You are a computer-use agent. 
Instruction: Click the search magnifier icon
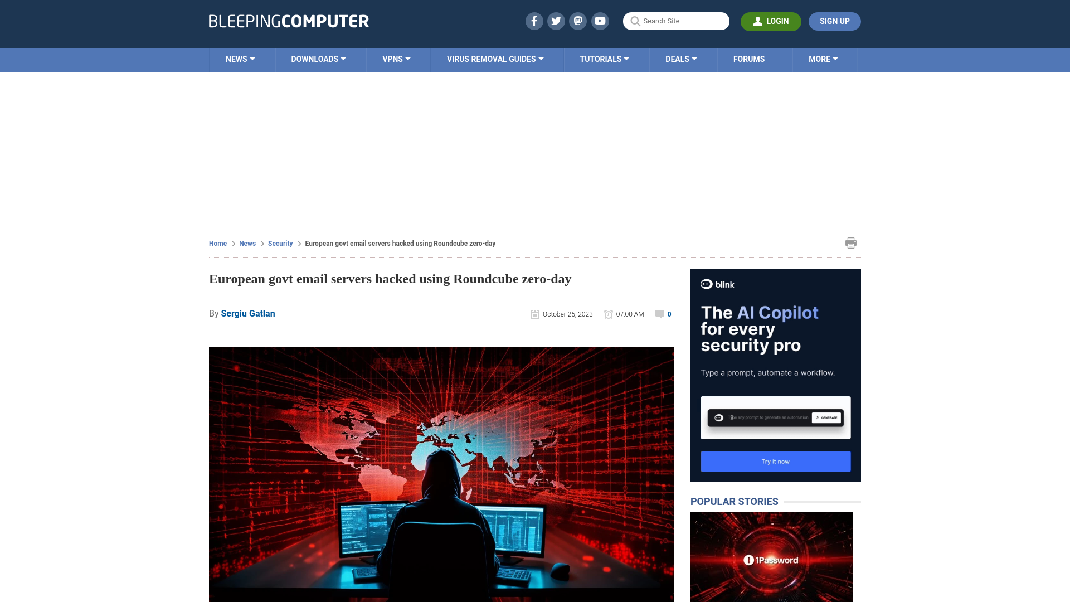635,21
